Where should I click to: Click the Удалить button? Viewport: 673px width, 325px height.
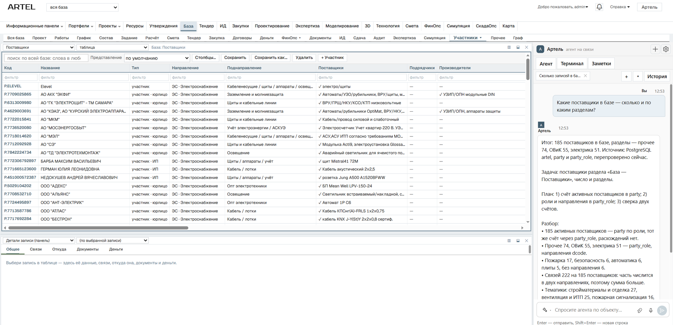(x=304, y=58)
